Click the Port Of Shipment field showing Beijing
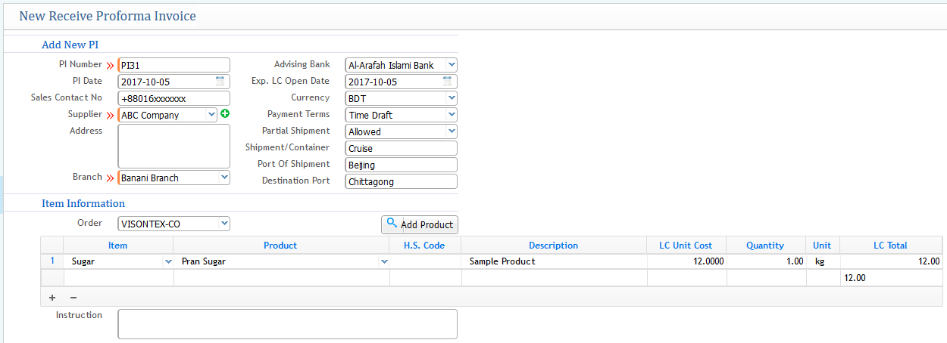The width and height of the screenshot is (947, 343). [401, 165]
